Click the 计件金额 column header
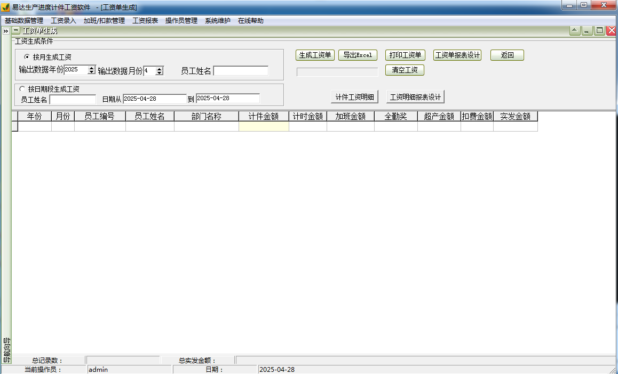This screenshot has width=618, height=374. (263, 116)
